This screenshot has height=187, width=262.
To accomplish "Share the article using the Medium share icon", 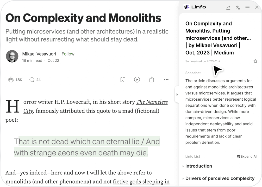I will coord(152,80).
